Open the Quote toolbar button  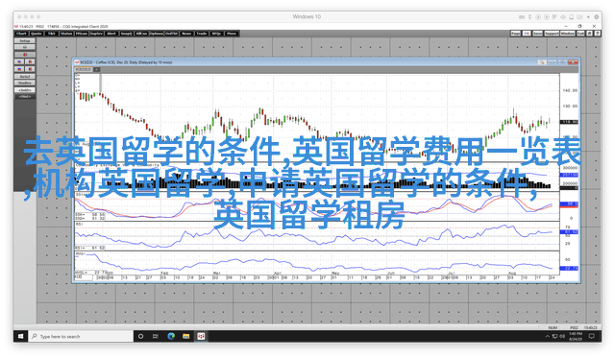[x=37, y=34]
